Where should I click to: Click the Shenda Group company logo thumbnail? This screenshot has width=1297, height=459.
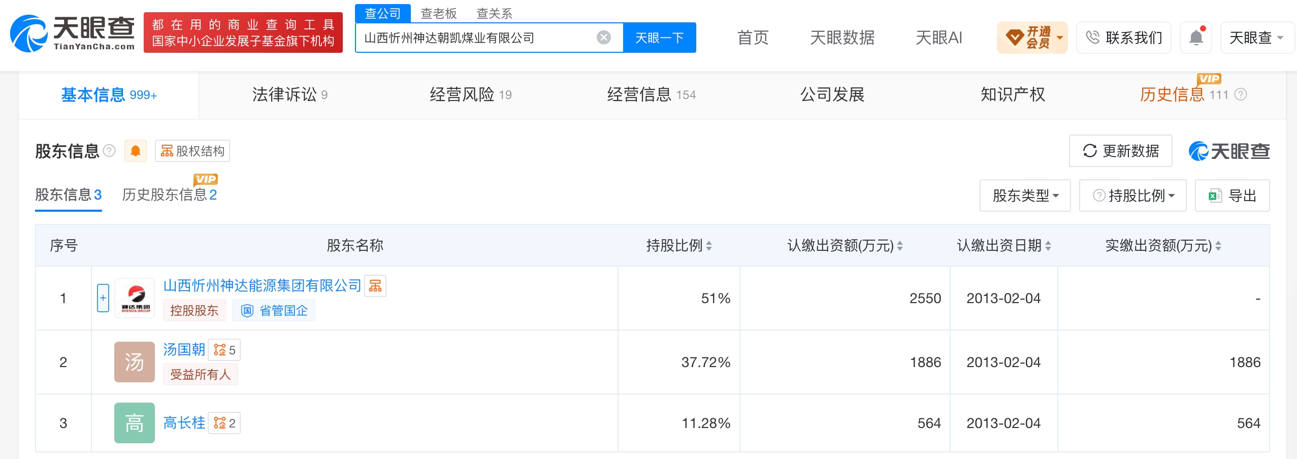pyautogui.click(x=135, y=298)
